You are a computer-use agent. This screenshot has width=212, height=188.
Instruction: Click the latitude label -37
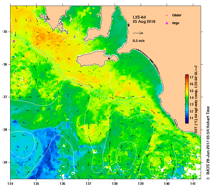pyautogui.click(x=5, y=97)
